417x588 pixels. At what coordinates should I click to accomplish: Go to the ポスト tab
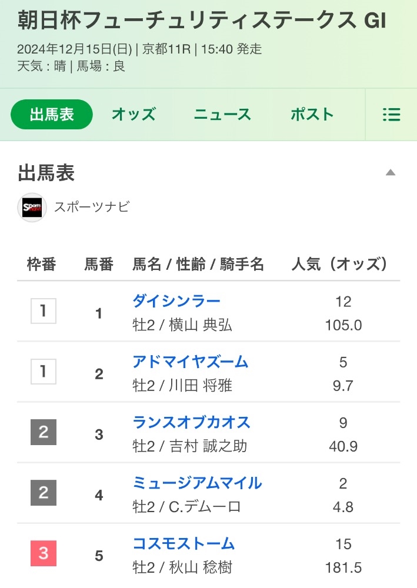tap(312, 115)
